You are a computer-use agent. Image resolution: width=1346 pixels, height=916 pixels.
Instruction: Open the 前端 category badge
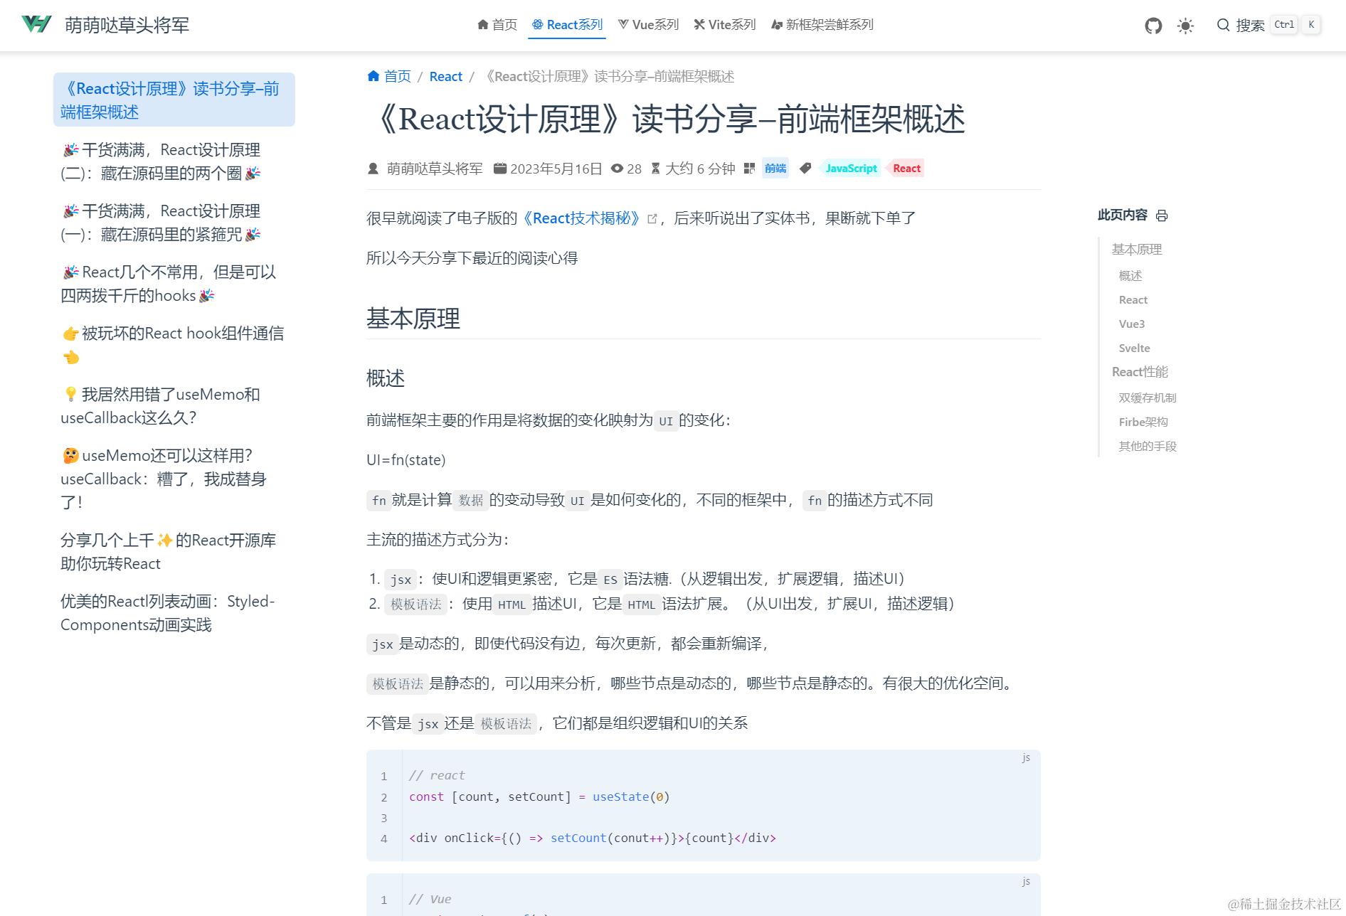[x=775, y=169]
